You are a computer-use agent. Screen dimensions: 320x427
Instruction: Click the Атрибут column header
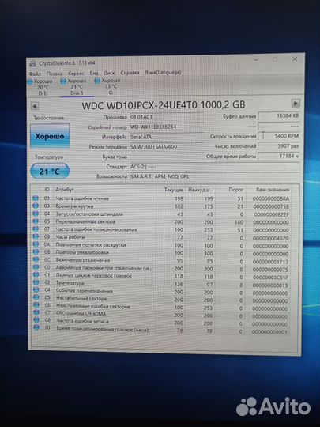click(x=65, y=190)
